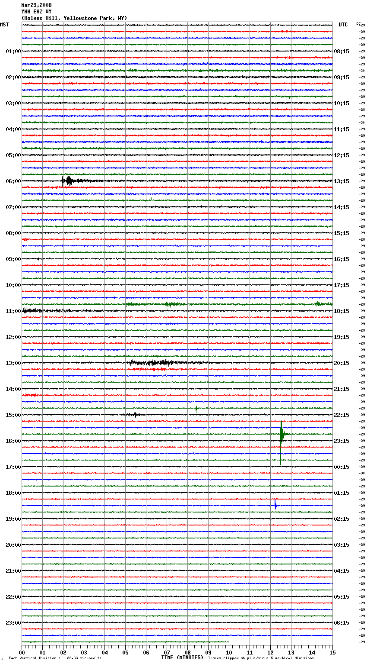Select the 20:00 MST row label

point(13,545)
